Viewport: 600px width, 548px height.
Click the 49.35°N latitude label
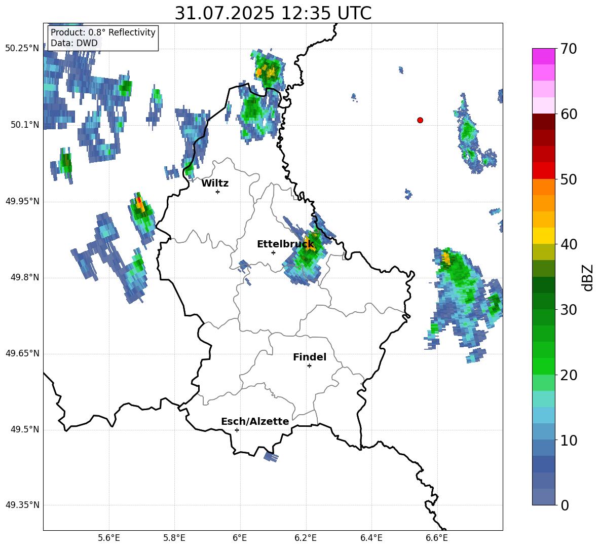(x=22, y=505)
